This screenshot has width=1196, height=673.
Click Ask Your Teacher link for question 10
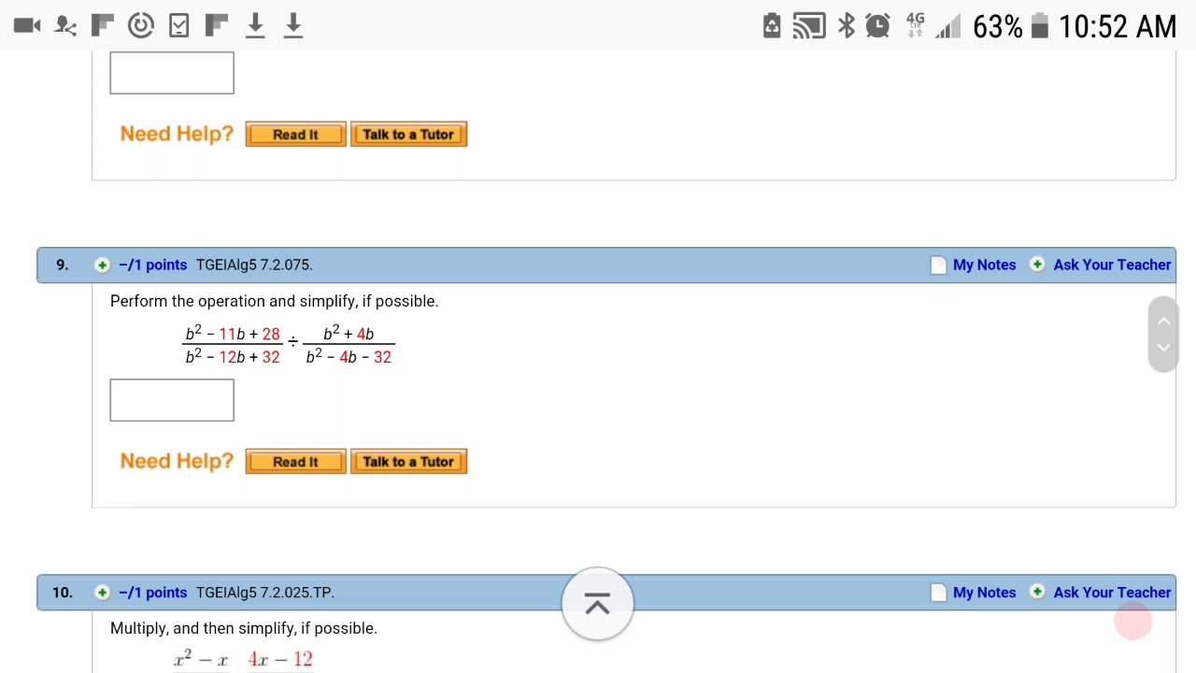click(x=1112, y=593)
